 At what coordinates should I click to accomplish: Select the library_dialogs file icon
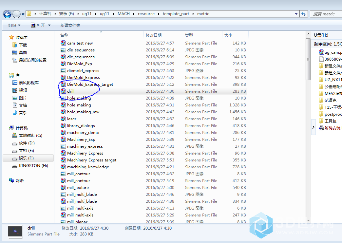(x=63, y=126)
